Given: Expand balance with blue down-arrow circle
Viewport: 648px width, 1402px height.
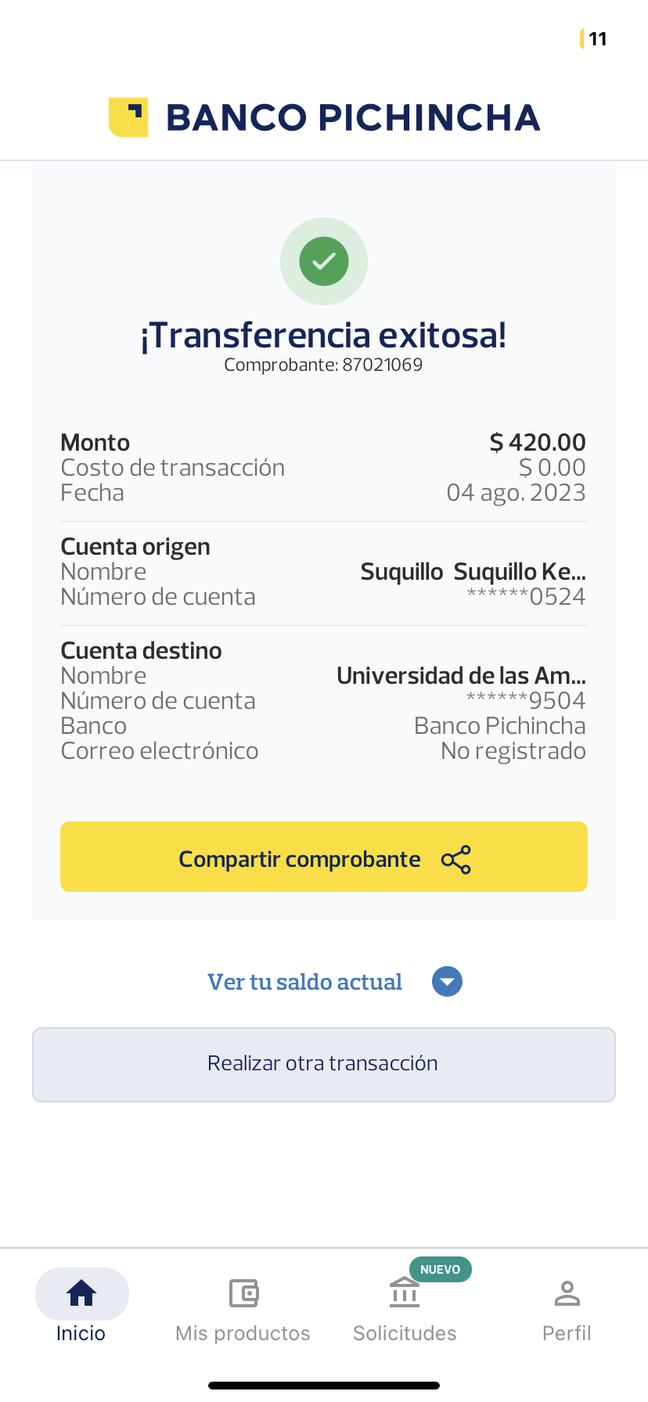Looking at the screenshot, I should pyautogui.click(x=447, y=982).
